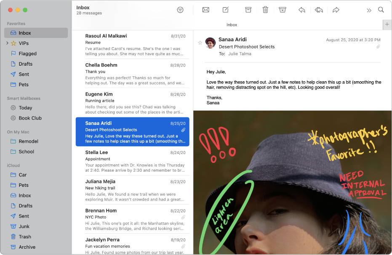Open the Flagged mailbox
The height and width of the screenshot is (255, 392).
pyautogui.click(x=36, y=54)
